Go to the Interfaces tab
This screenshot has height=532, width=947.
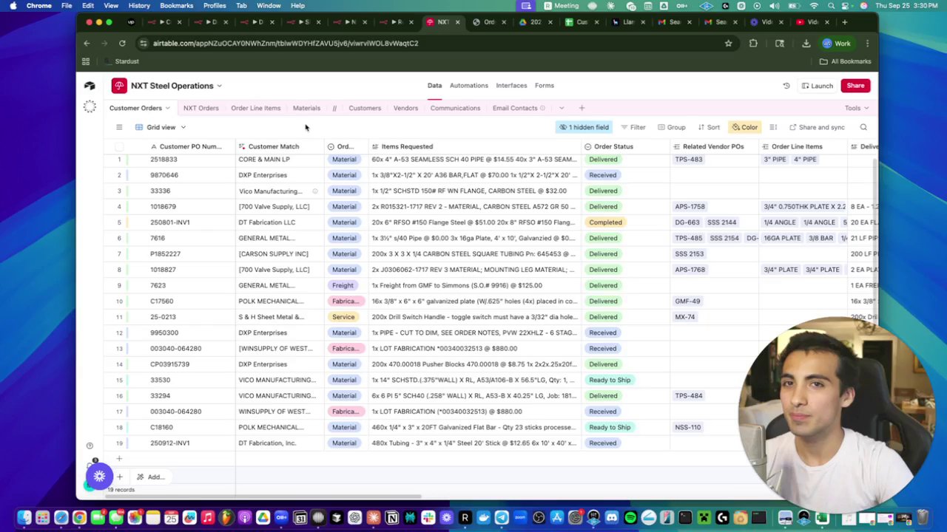click(511, 86)
